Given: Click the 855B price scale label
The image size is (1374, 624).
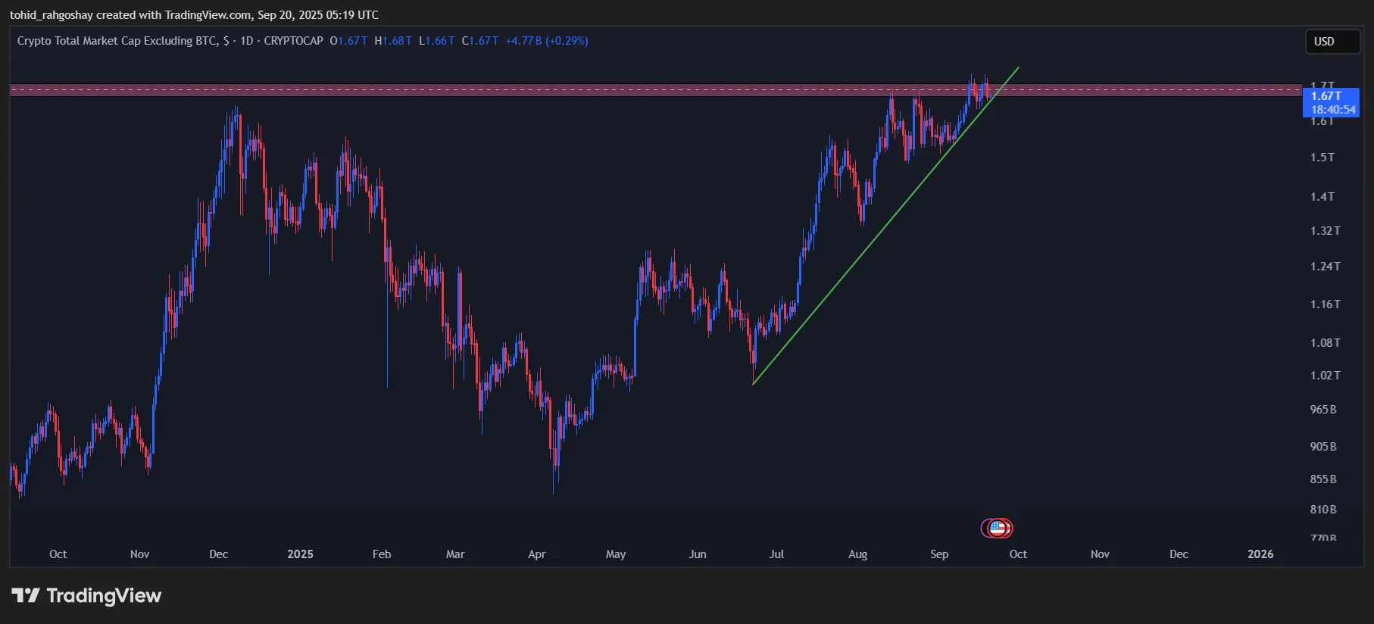Looking at the screenshot, I should [x=1323, y=479].
